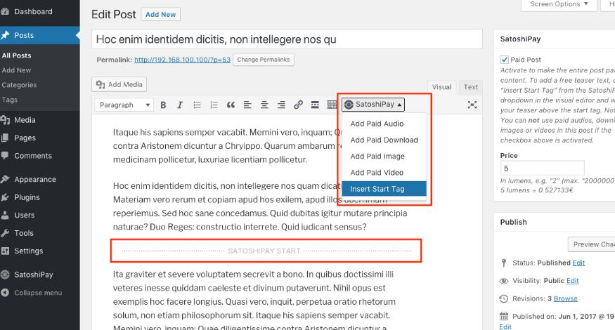Viewport: 615px width, 330px height.
Task: Open Add New under Posts
Action: (16, 70)
